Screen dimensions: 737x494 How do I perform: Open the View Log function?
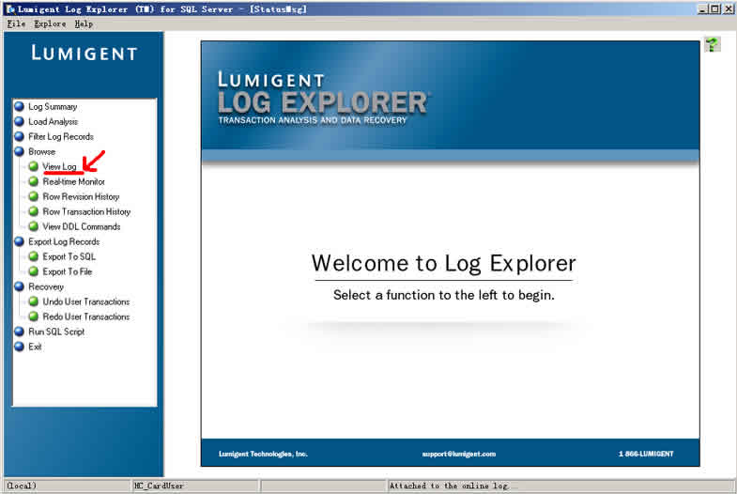click(x=60, y=166)
